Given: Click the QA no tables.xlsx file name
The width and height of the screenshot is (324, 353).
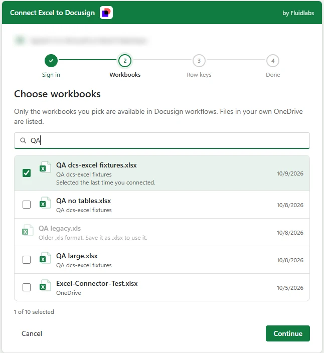Looking at the screenshot, I should coord(84,201).
